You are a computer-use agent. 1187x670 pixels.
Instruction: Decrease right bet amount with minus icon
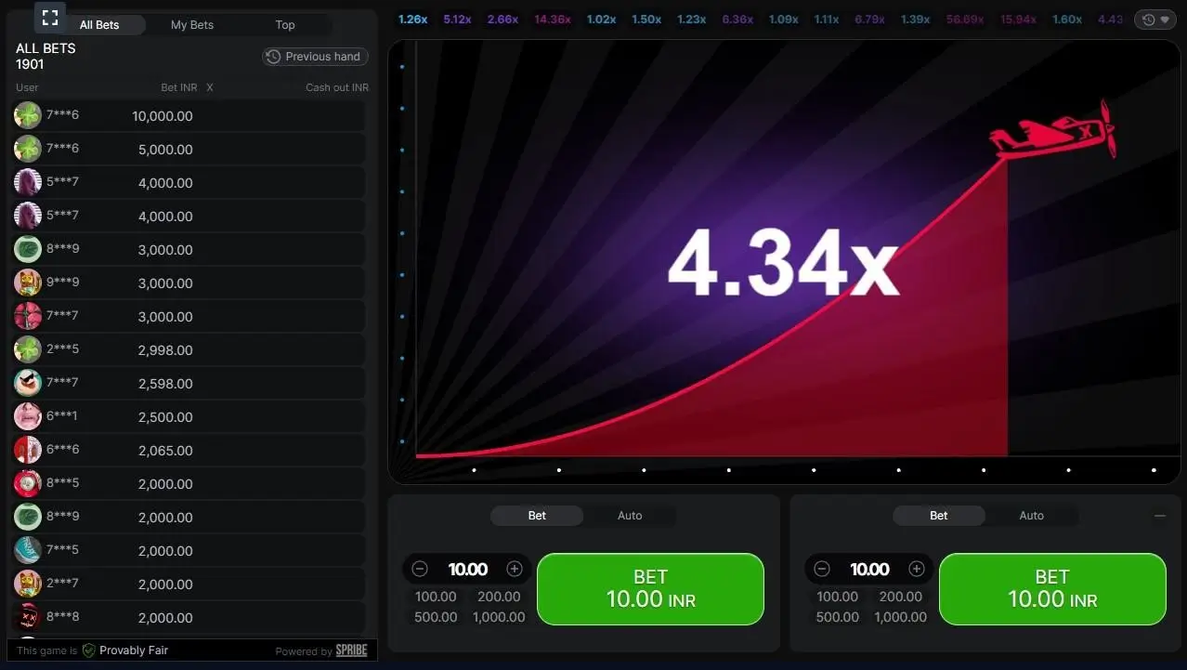tap(822, 569)
